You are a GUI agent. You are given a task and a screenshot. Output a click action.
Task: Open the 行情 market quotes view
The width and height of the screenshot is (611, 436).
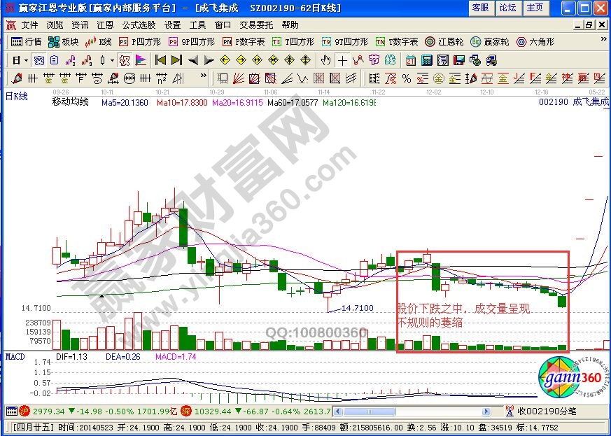tap(27, 42)
